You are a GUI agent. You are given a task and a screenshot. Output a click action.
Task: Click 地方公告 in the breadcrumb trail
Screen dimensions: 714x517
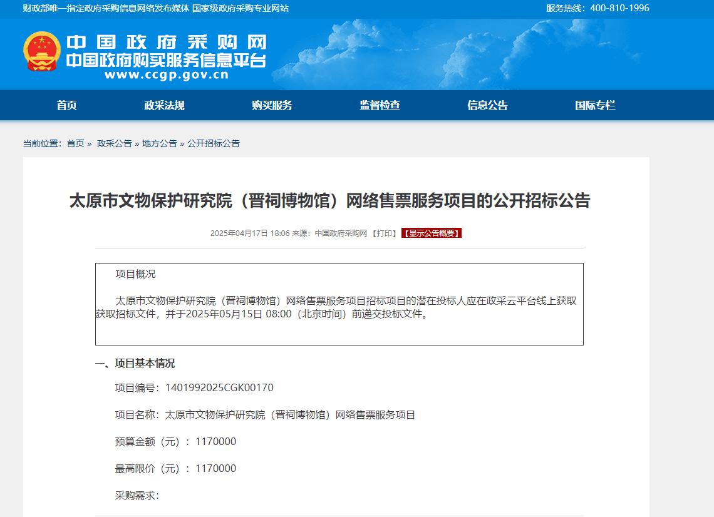click(x=160, y=143)
